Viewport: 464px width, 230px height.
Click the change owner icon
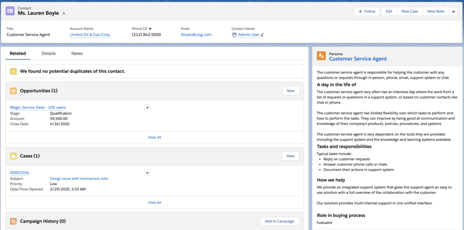[262, 35]
